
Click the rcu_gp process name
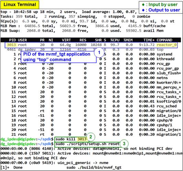point(163,64)
